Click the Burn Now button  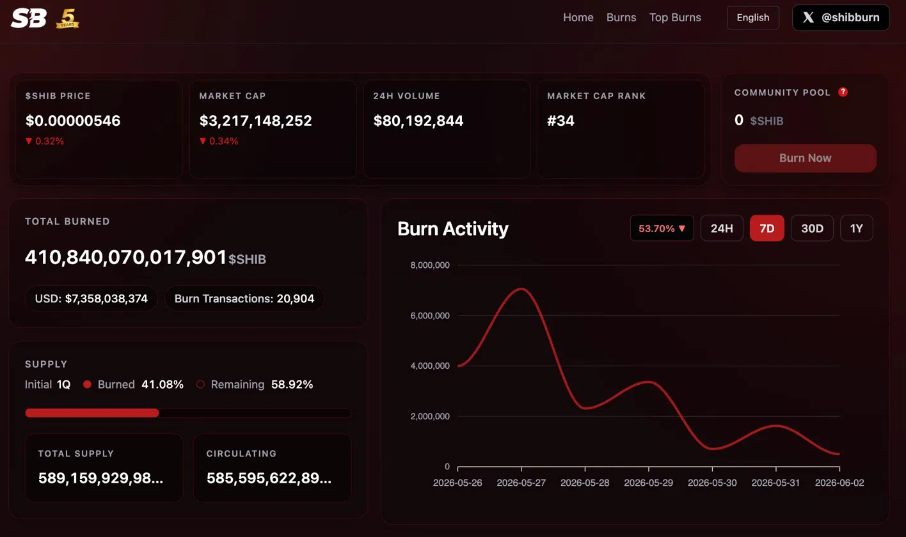(x=806, y=158)
